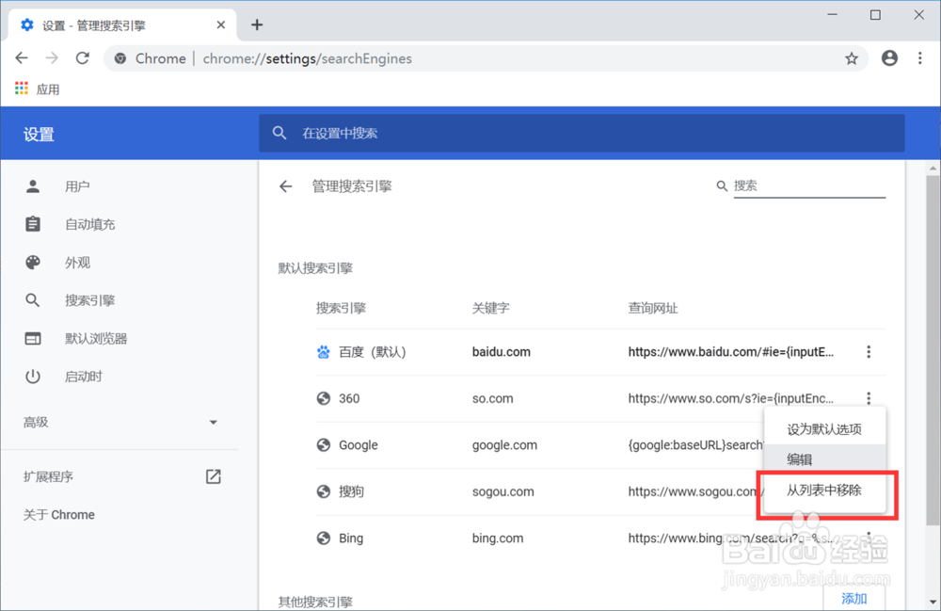The image size is (941, 611).
Task: Click the page vertical scrollbar
Action: click(x=933, y=348)
